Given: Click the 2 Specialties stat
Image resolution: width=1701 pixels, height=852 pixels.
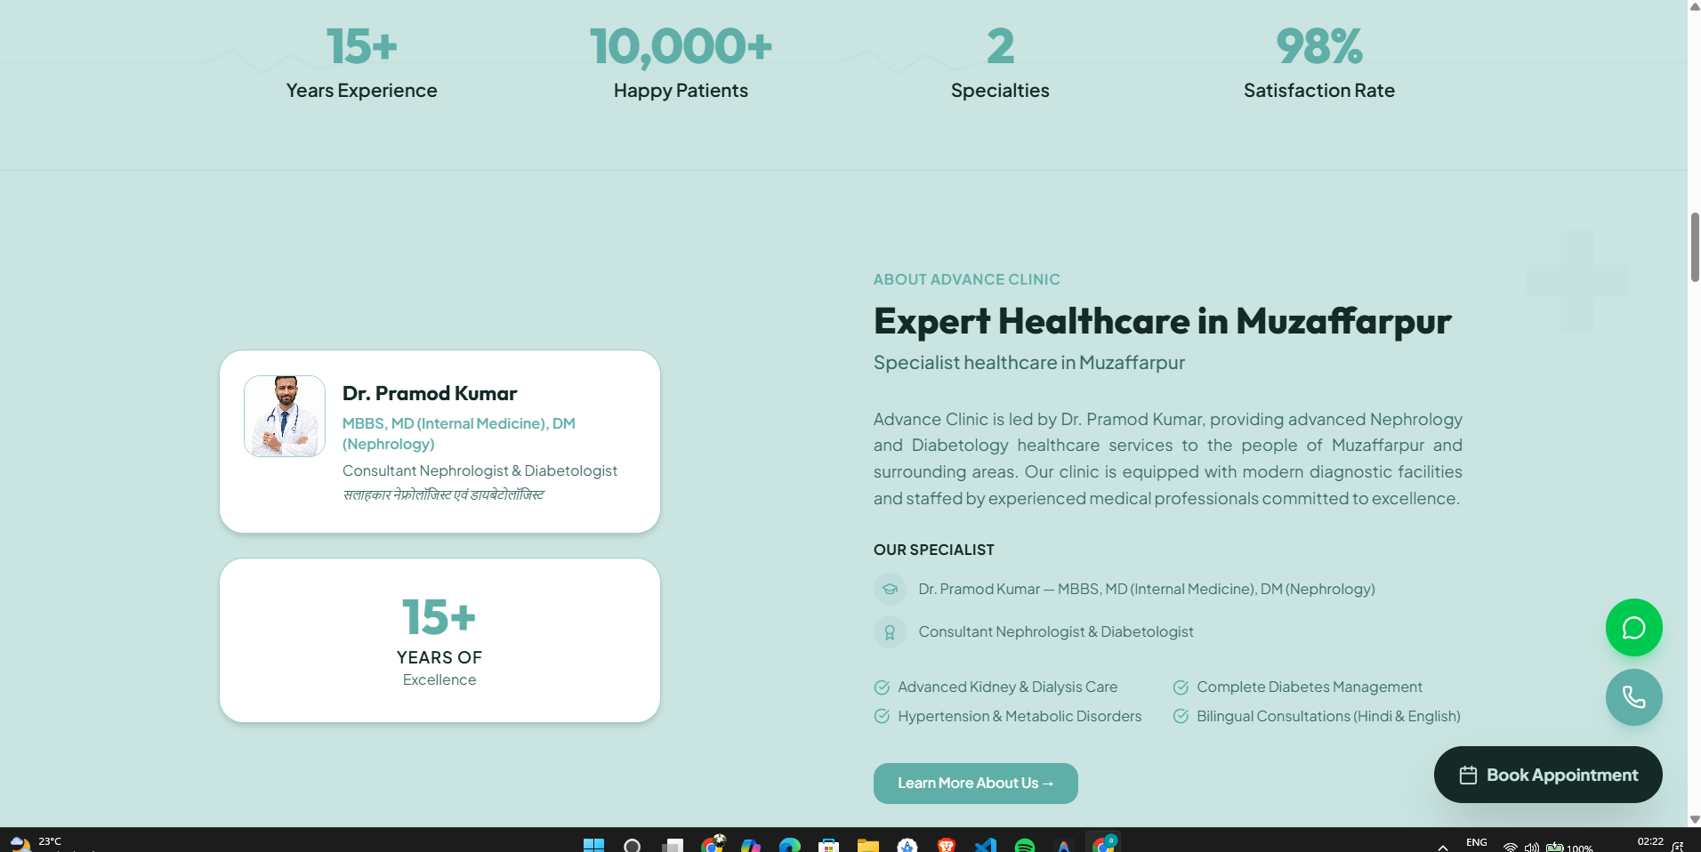Looking at the screenshot, I should click(1000, 62).
